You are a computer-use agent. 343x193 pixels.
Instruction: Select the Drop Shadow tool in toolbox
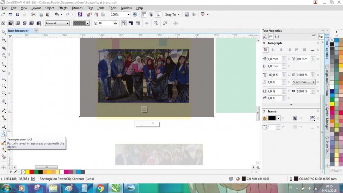[4, 126]
